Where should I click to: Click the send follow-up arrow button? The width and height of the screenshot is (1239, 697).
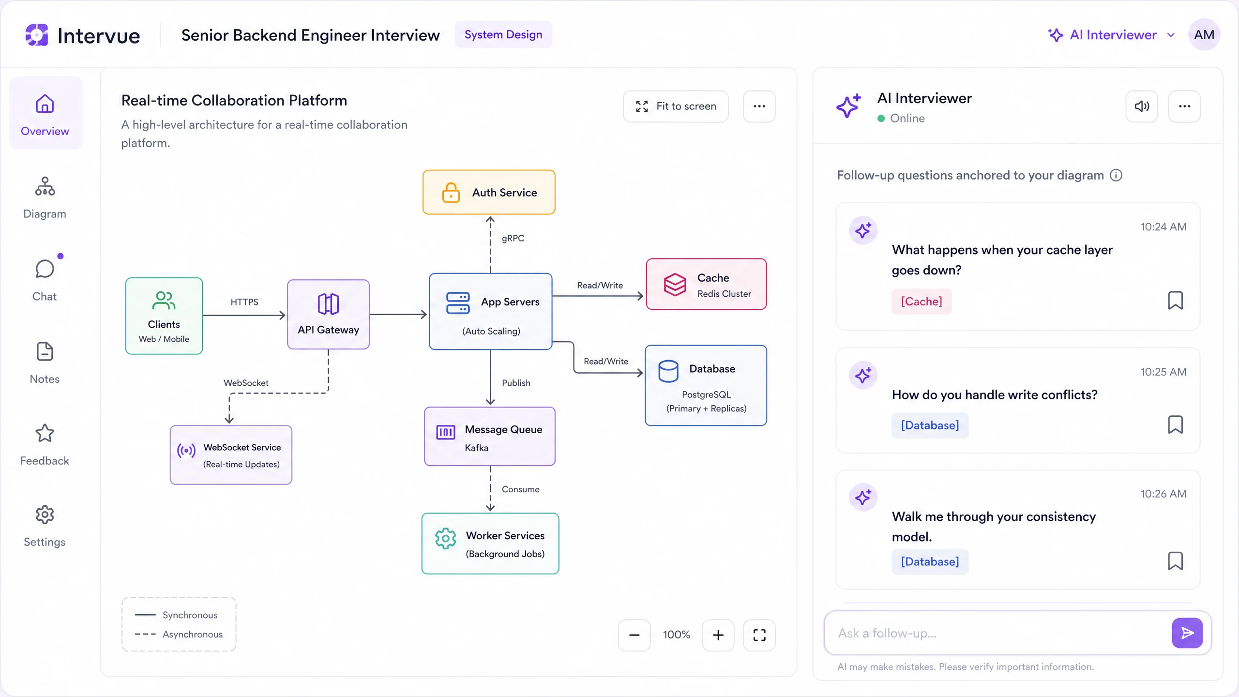coord(1187,633)
